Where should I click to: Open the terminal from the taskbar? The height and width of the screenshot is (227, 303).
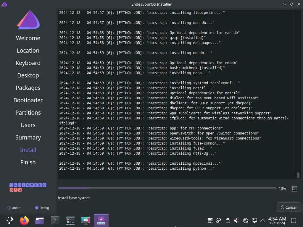click(55, 220)
